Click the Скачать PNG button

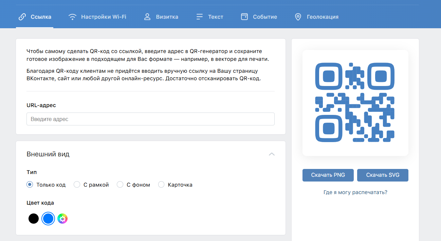pyautogui.click(x=328, y=175)
